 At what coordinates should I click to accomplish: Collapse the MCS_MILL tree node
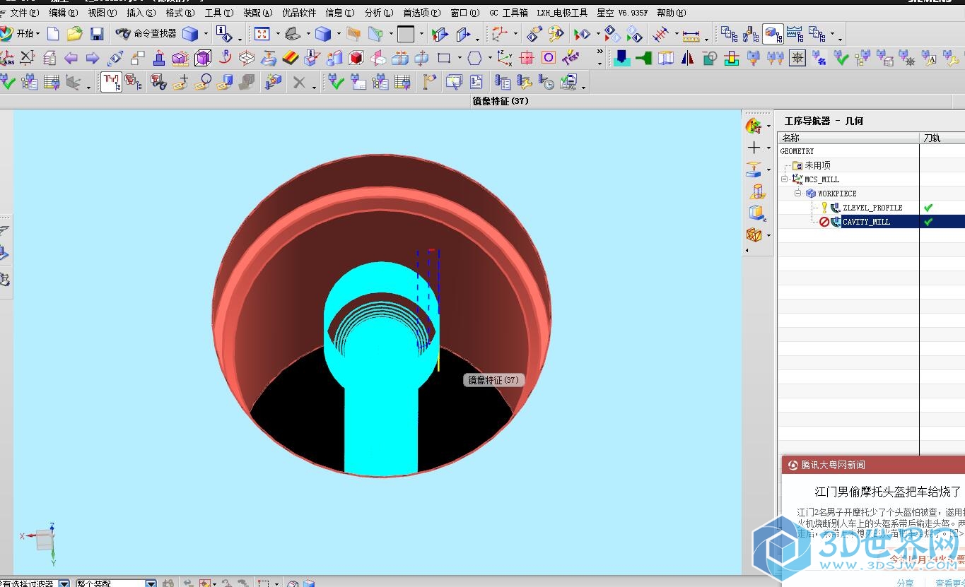pos(785,179)
